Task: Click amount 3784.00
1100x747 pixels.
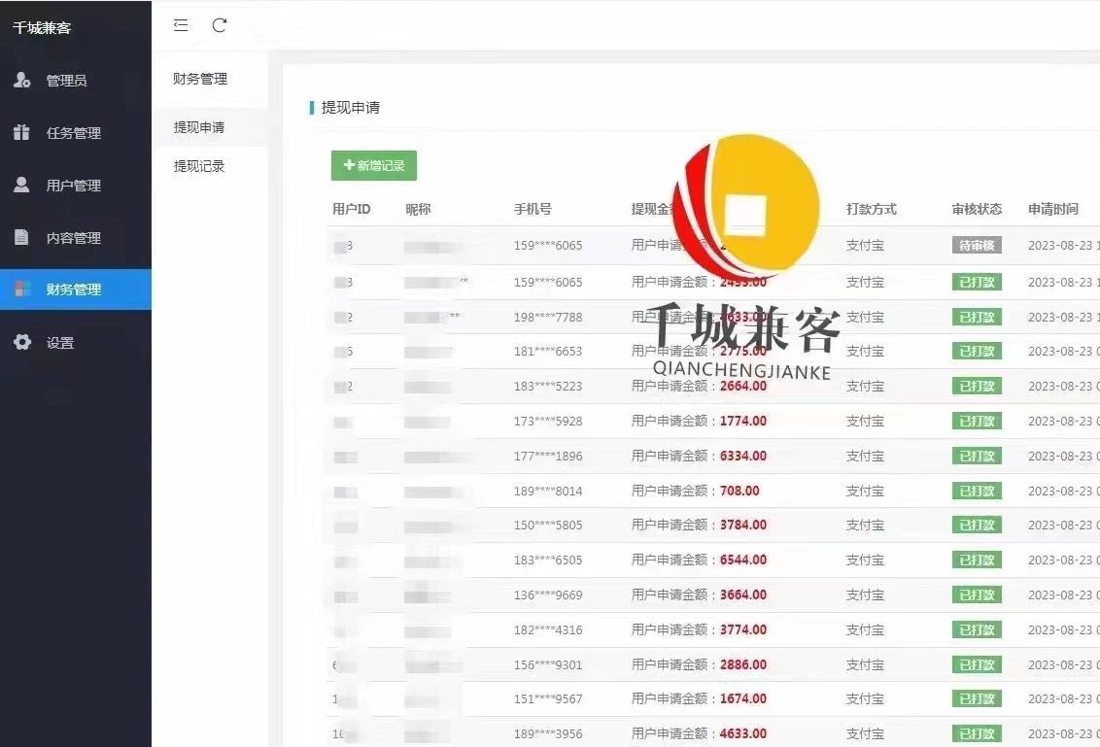Action: (743, 526)
